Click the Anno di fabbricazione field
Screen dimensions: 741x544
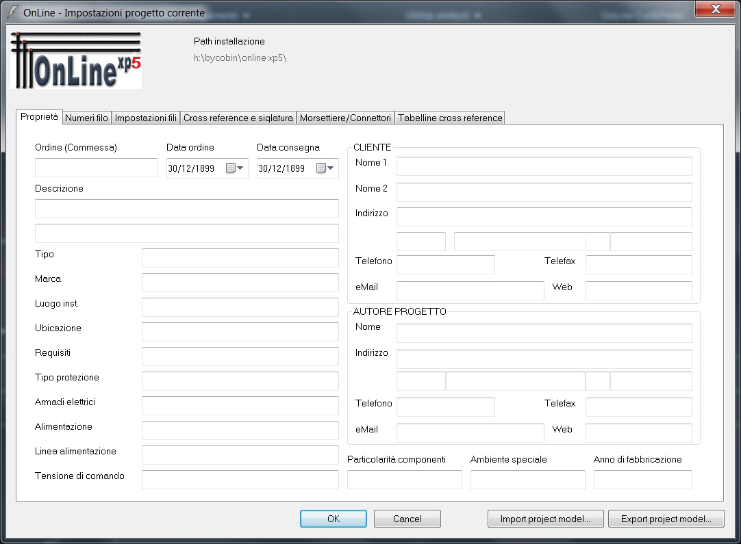point(642,479)
